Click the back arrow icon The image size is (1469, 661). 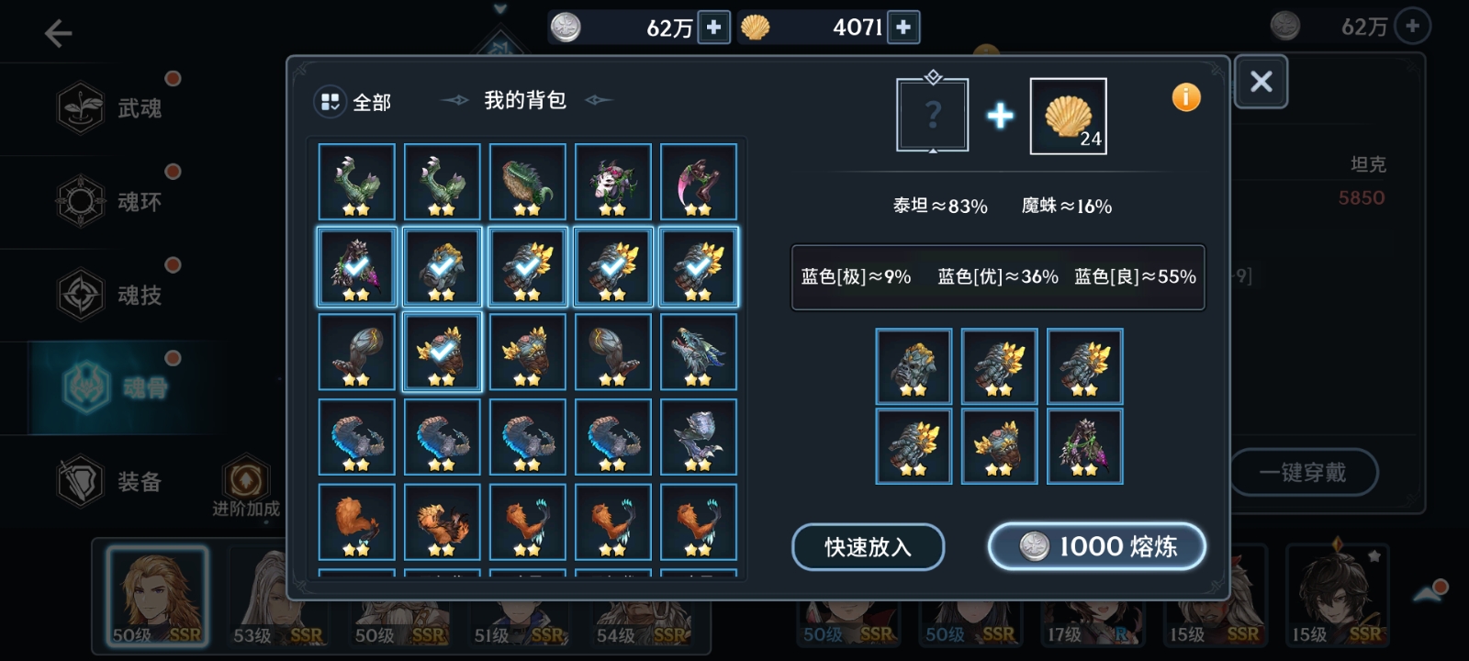[58, 34]
